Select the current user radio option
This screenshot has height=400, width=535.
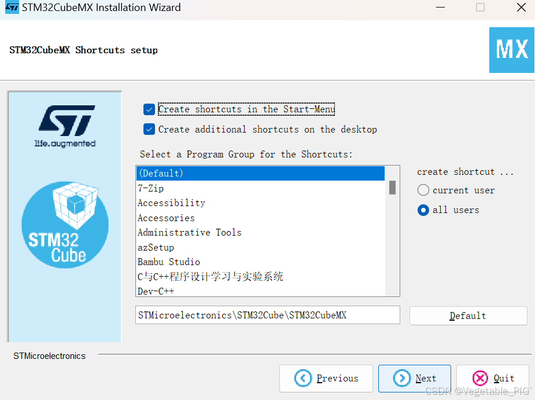click(423, 190)
